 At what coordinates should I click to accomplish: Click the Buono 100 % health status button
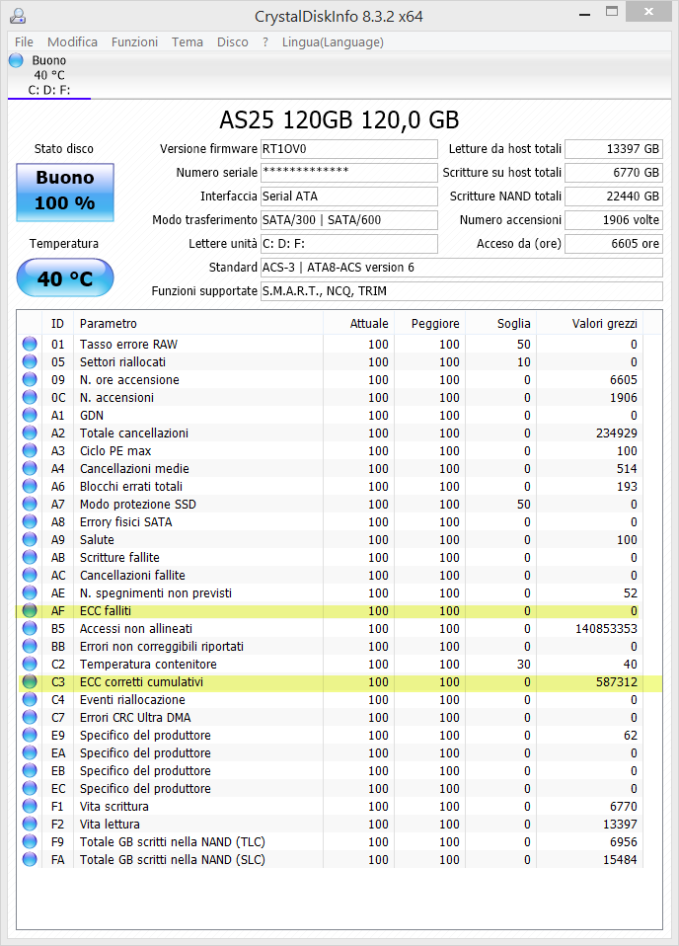[x=64, y=192]
